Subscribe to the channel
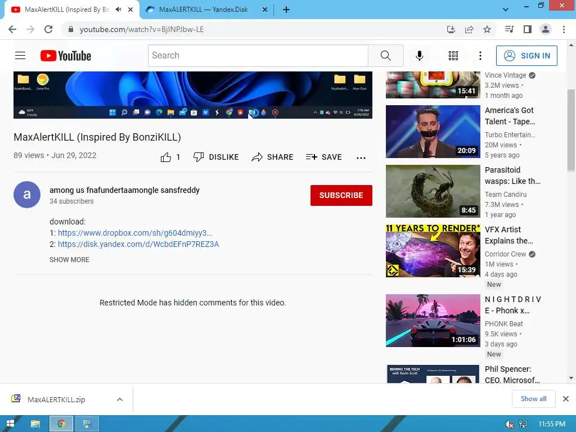Screen dimensions: 576x432 [341, 195]
